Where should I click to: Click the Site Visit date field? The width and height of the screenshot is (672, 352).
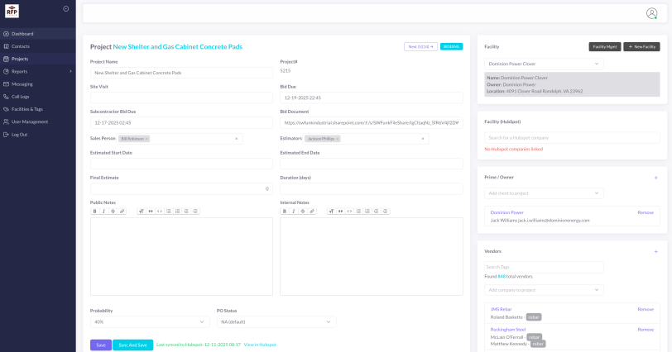pyautogui.click(x=181, y=98)
